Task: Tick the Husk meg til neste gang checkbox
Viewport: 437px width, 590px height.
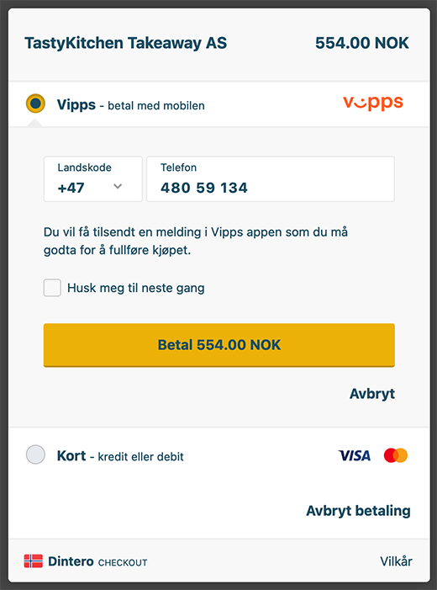Action: (52, 288)
